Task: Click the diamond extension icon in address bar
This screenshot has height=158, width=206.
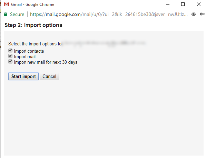Action: pos(194,14)
